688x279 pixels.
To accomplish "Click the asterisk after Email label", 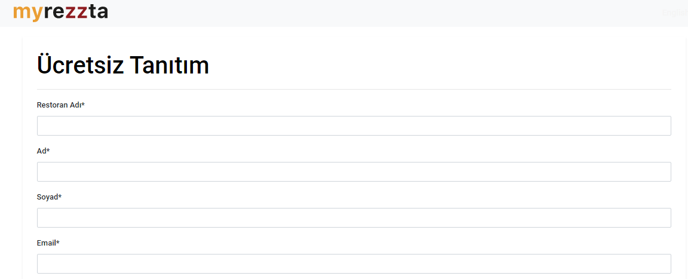I will click(x=57, y=242).
